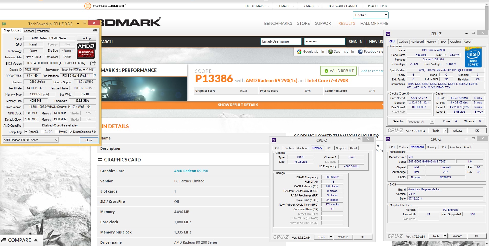Open the BENCHMARKS menu on 3DMark site
Viewport: 489px width, 246px height.
click(x=278, y=23)
